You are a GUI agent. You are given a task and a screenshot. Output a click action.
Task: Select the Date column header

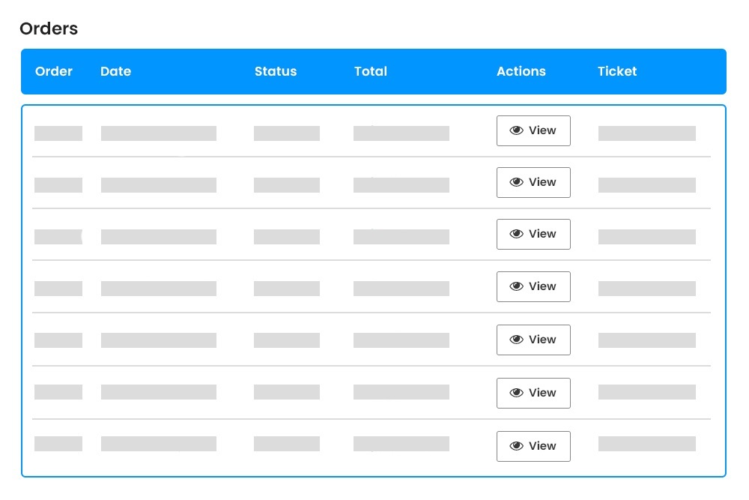[115, 71]
